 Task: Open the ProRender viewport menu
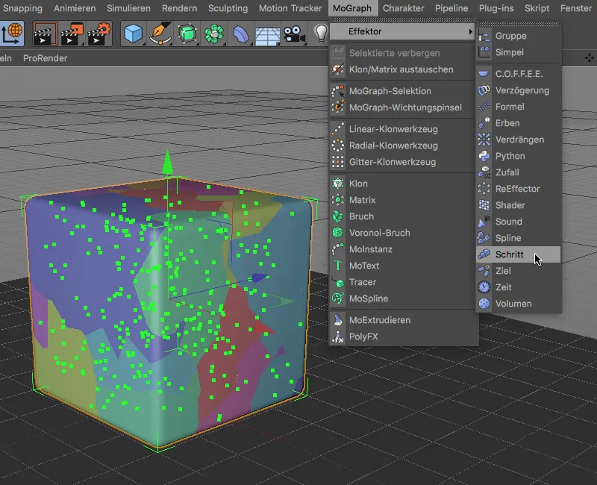click(45, 58)
